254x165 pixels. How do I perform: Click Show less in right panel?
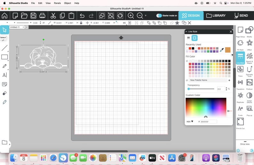point(245,144)
